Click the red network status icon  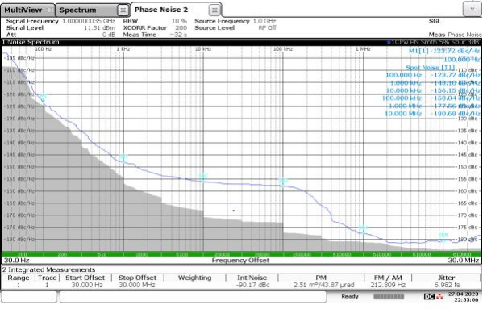tap(439, 296)
